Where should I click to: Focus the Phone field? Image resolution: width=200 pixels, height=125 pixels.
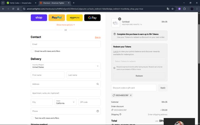pos(66,111)
